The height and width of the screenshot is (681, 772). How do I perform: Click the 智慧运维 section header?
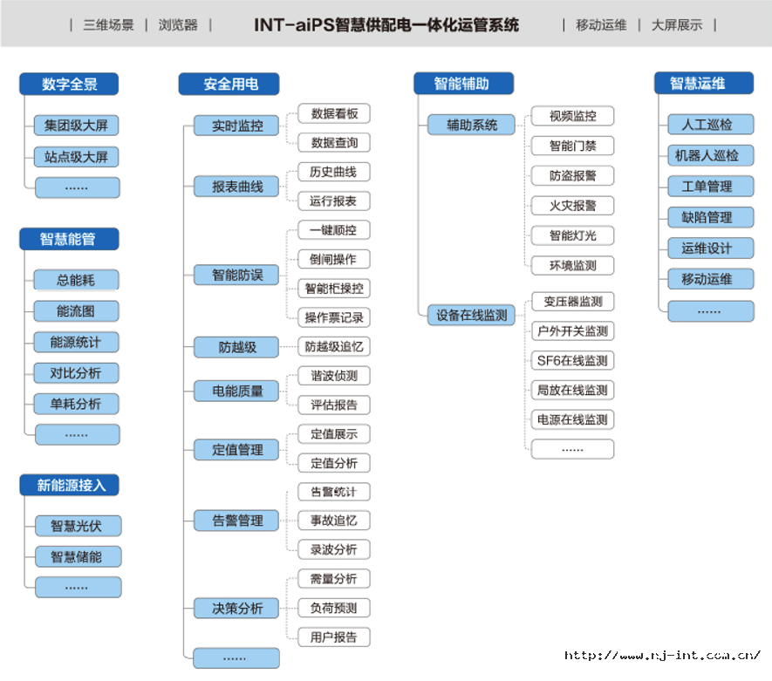point(703,84)
